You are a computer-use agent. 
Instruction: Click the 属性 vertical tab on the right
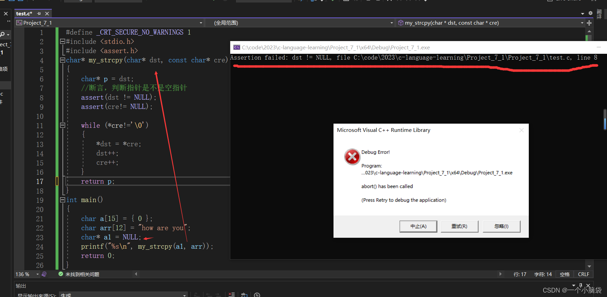pyautogui.click(x=599, y=14)
